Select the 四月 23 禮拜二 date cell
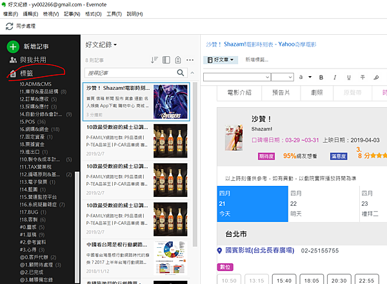The width and height of the screenshot is (387, 284). tap(373, 204)
